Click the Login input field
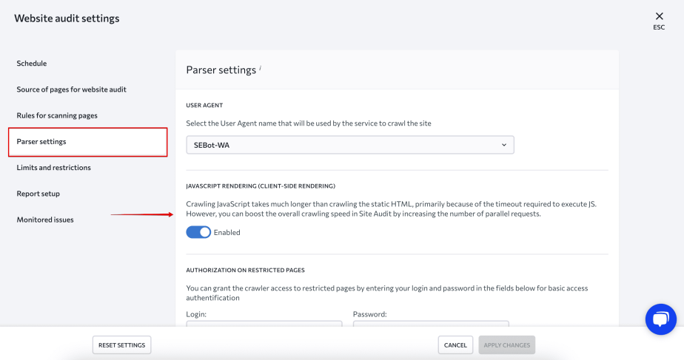This screenshot has height=360, width=684. (x=264, y=324)
